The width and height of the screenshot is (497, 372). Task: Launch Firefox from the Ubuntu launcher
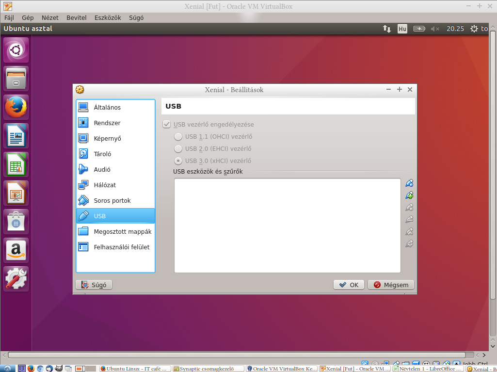click(16, 107)
